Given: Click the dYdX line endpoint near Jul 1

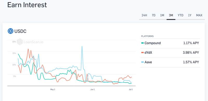Looking at the screenshot, I should click(132, 77).
